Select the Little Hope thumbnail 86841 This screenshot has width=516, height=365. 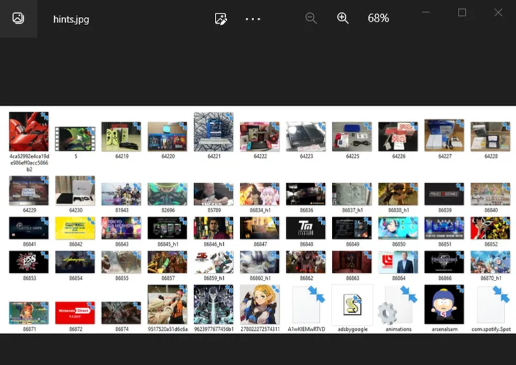point(29,228)
